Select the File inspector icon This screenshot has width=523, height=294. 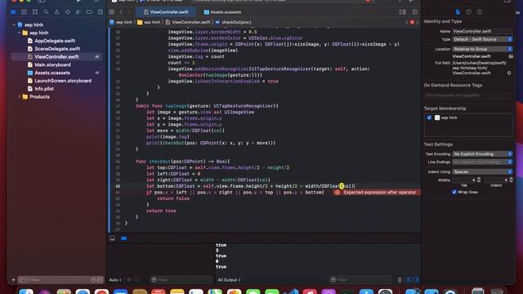click(x=458, y=12)
